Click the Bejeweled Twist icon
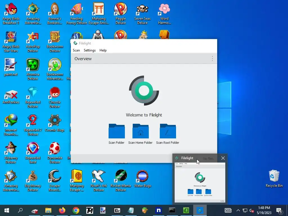Image resolution: width=288 pixels, height=216 pixels. (x=33, y=153)
